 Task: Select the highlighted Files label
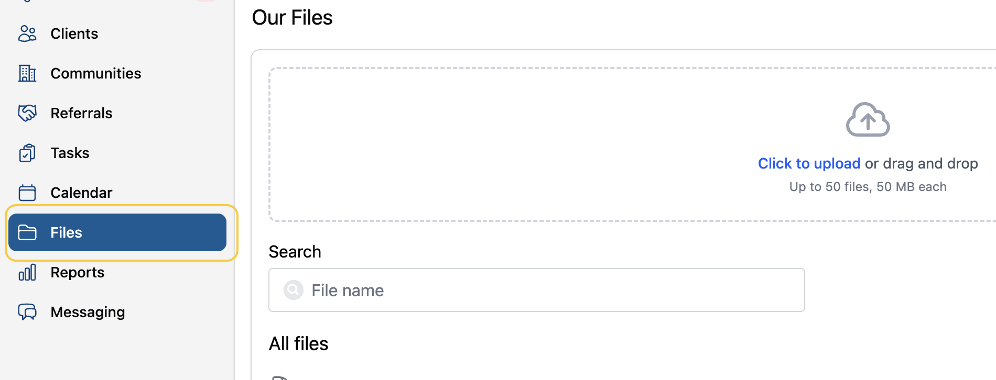point(66,232)
